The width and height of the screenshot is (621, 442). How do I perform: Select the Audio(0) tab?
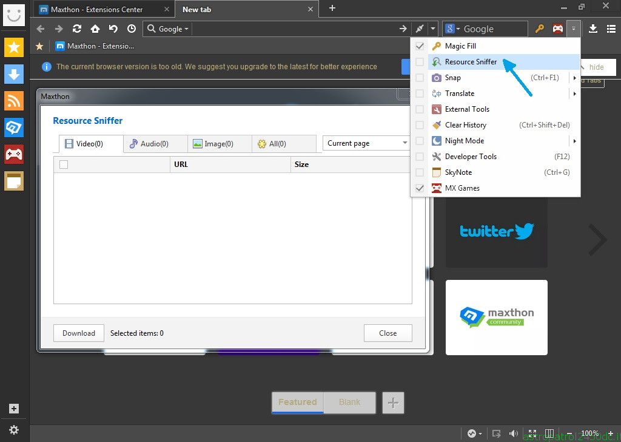click(155, 143)
